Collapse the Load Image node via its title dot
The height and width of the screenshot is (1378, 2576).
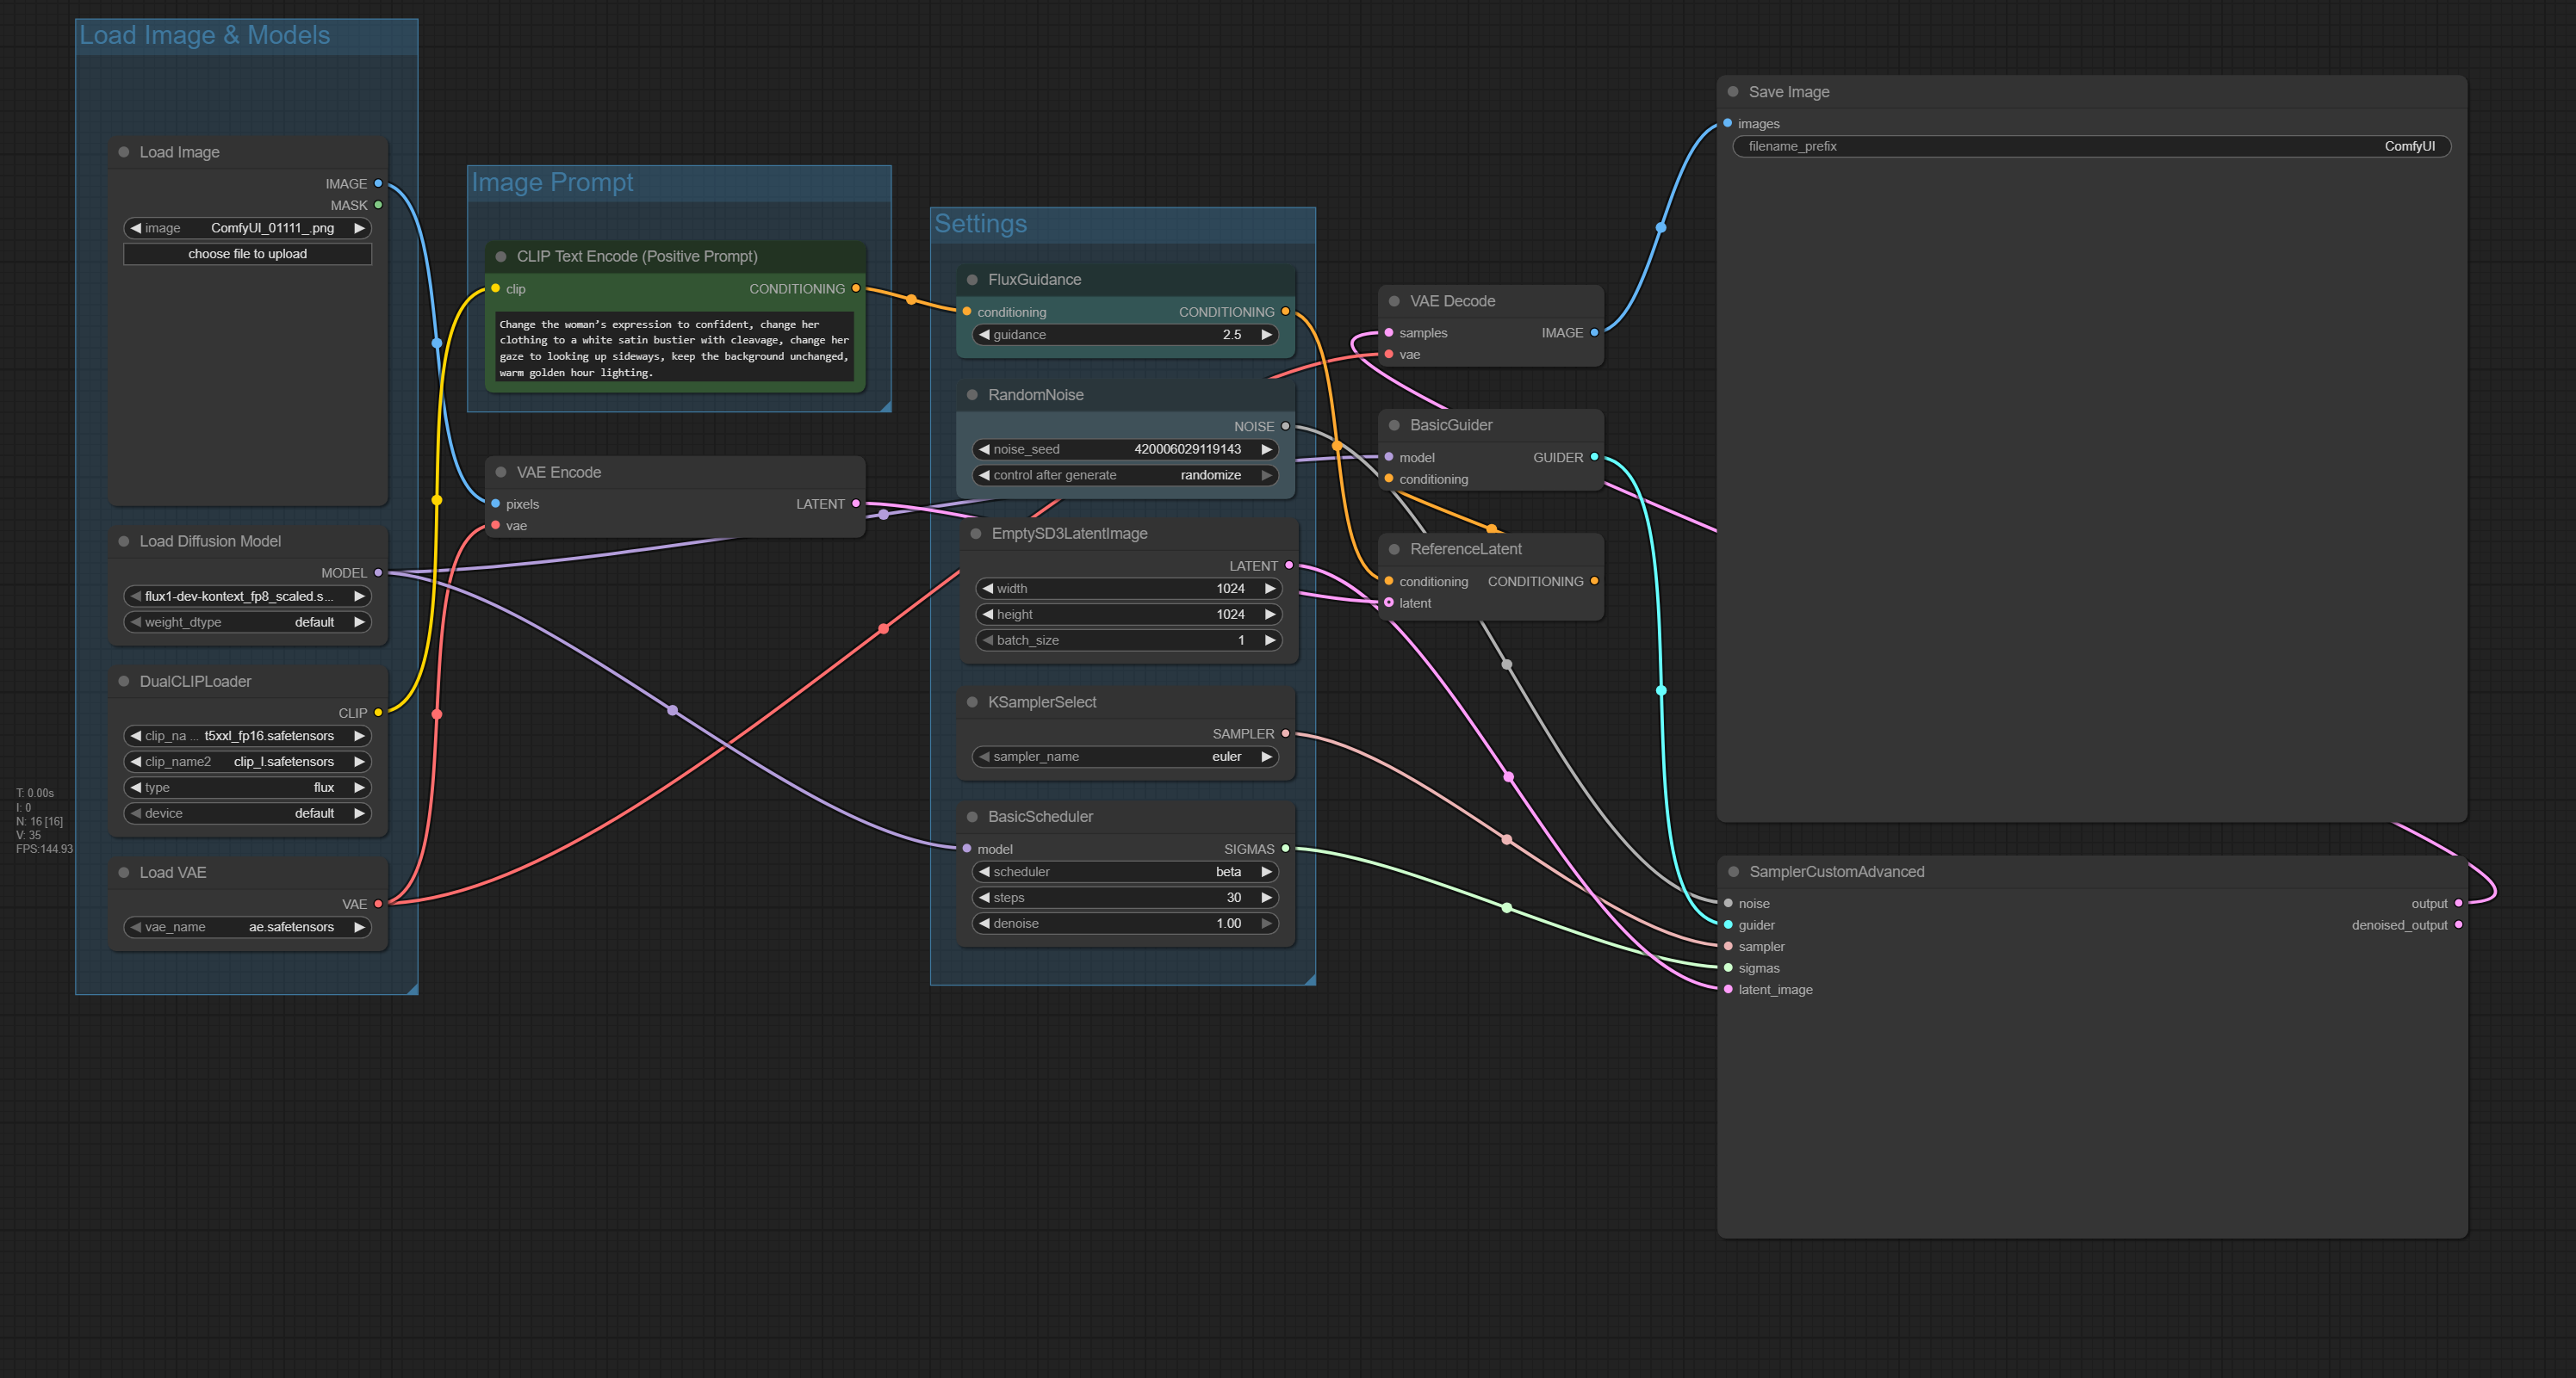click(x=124, y=151)
